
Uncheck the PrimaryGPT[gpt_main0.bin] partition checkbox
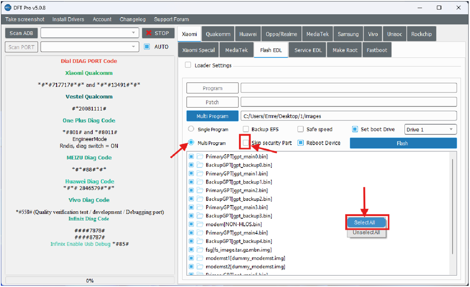pyautogui.click(x=191, y=156)
